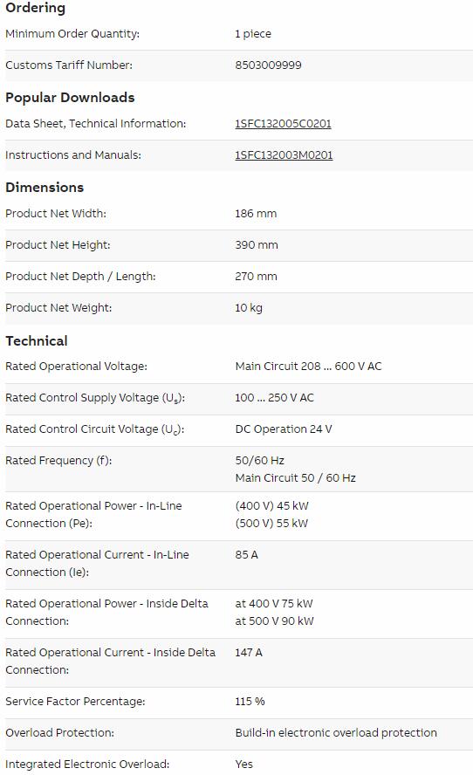Click the DC Operation 24 V value
The height and width of the screenshot is (775, 473).
(284, 429)
